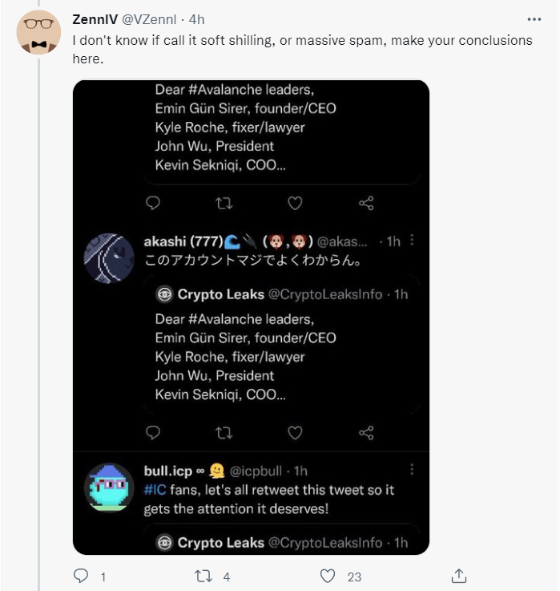This screenshot has width=560, height=591.
Task: Click the 4h timestamp of the tweet
Action: pos(197,19)
